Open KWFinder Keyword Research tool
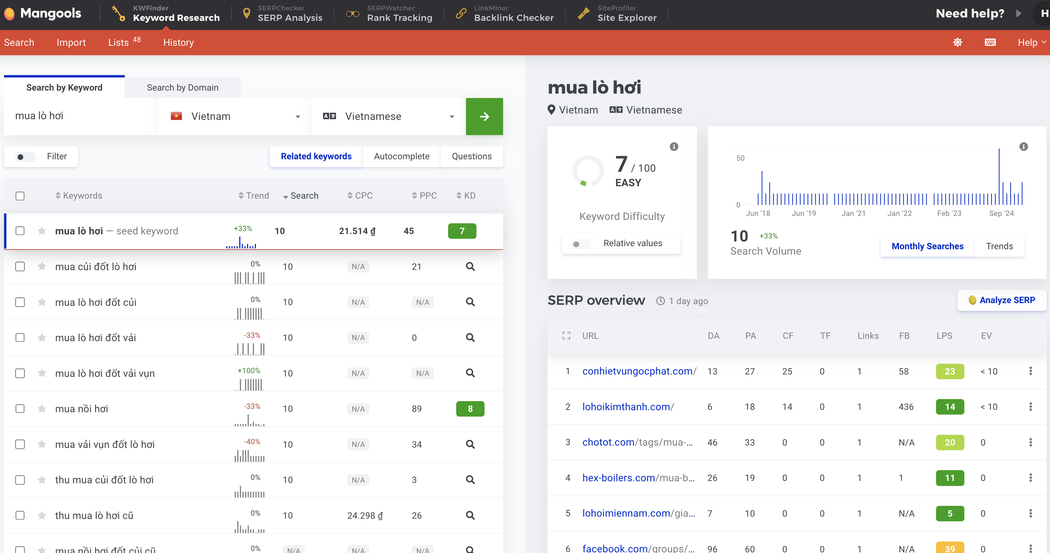The height and width of the screenshot is (553, 1050). pos(166,13)
